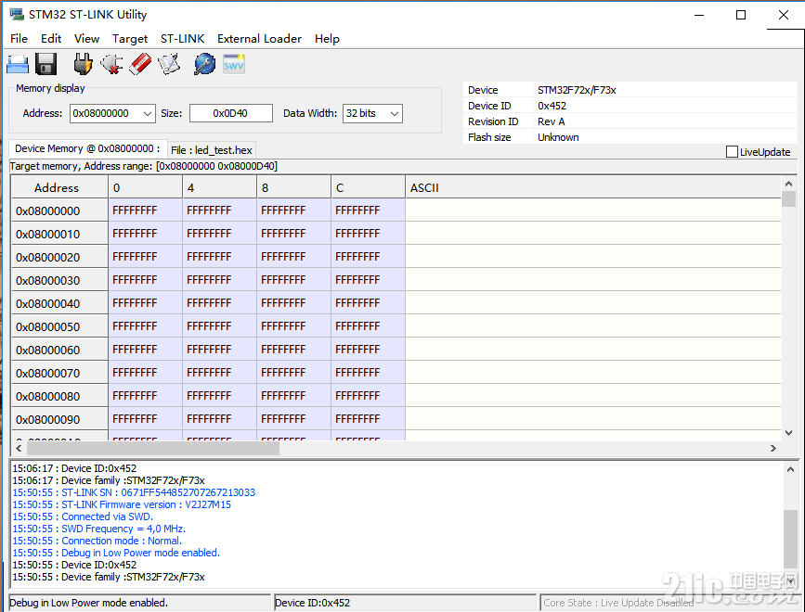Click the Save file floppy icon

(x=45, y=65)
